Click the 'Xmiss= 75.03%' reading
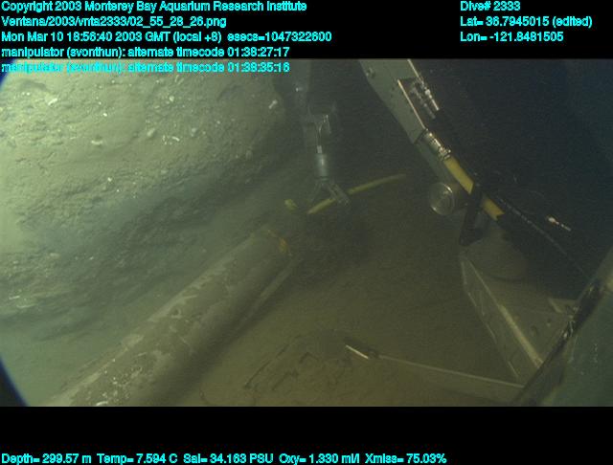 coord(405,458)
